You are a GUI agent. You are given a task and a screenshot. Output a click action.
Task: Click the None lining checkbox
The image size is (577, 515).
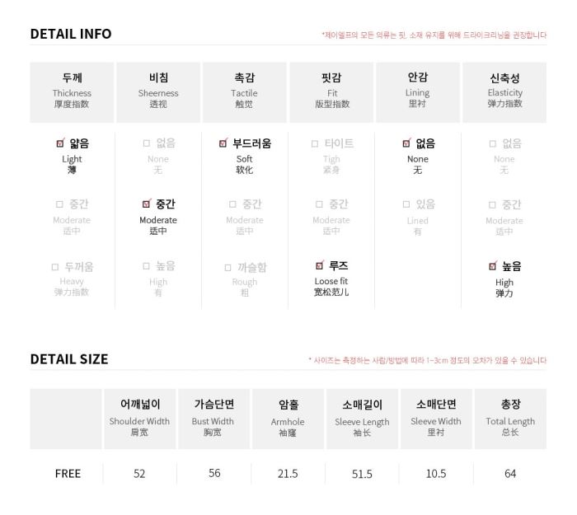[x=406, y=143]
